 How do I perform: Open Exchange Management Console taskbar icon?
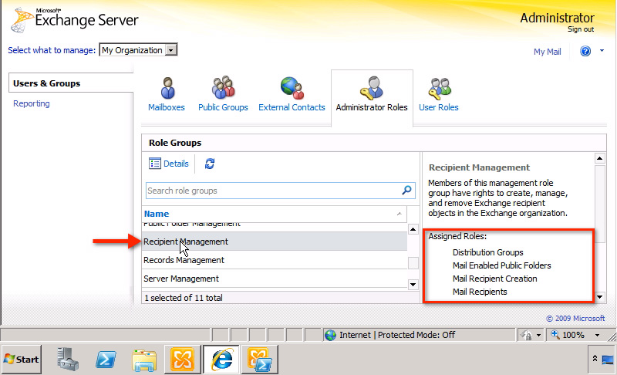tap(182, 360)
